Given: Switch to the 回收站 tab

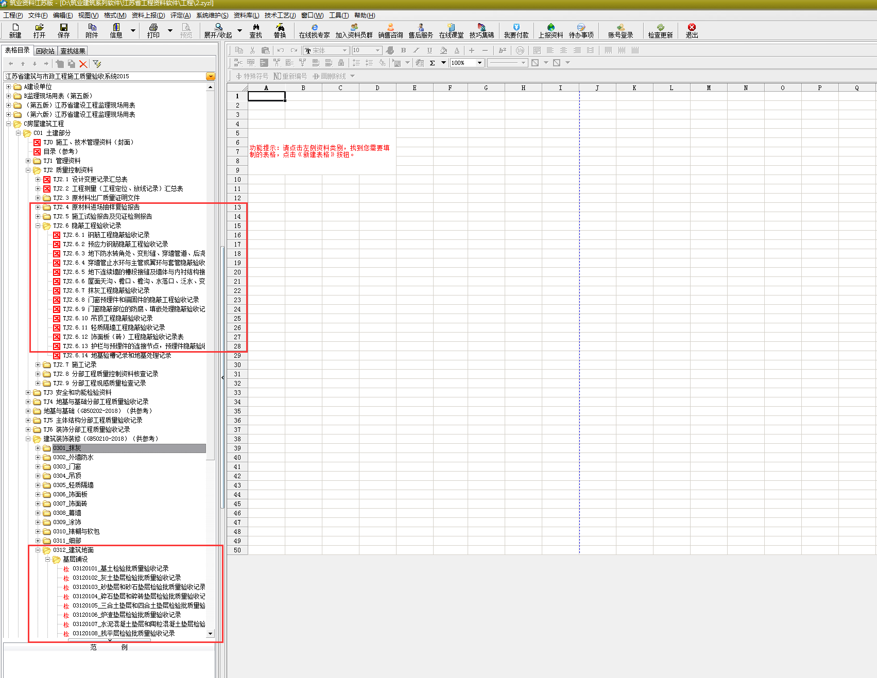Looking at the screenshot, I should click(x=45, y=51).
